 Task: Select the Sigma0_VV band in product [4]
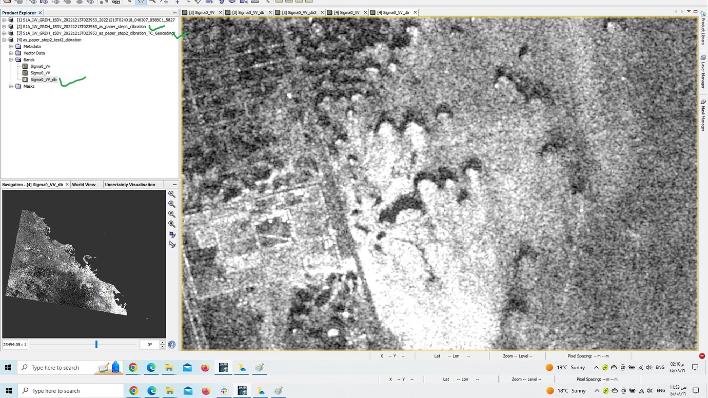coord(40,73)
